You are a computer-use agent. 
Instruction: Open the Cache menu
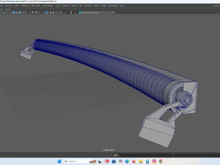coord(96,5)
